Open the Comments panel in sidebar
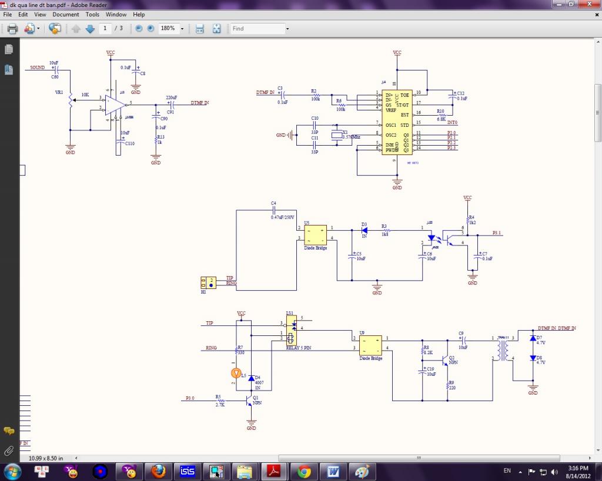This screenshot has height=481, width=602. [9, 431]
